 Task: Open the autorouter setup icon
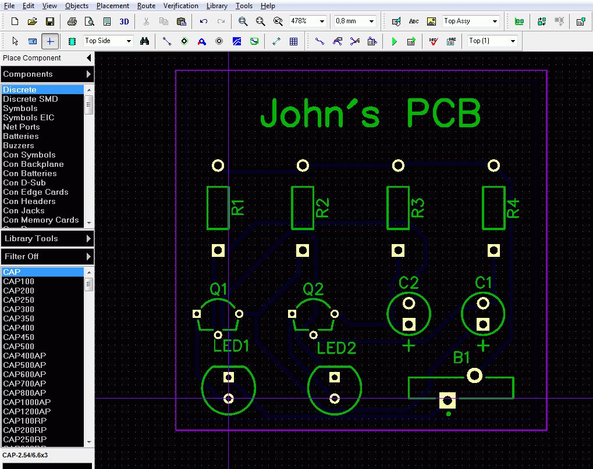pos(411,41)
